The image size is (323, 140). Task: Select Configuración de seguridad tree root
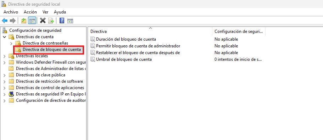coord(35,30)
